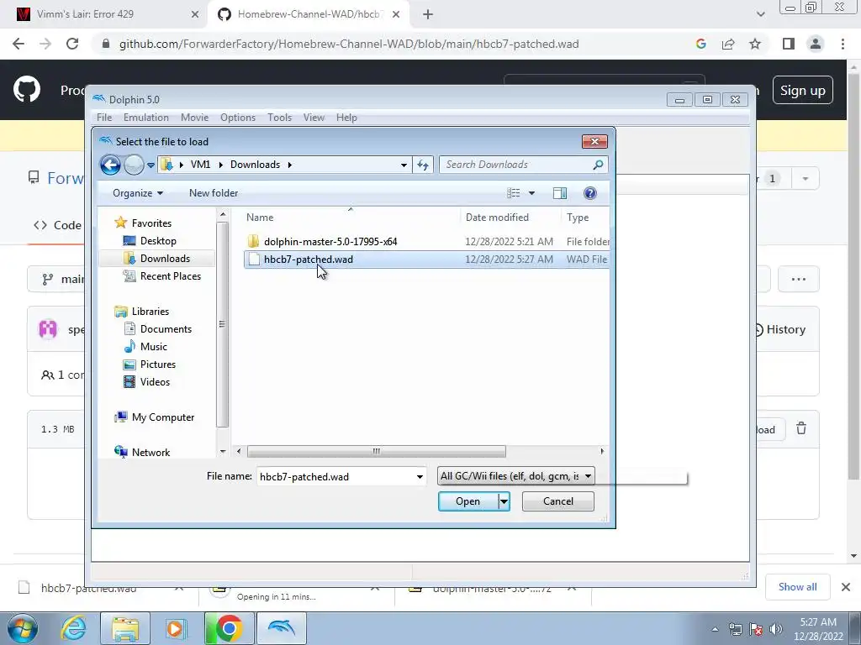The width and height of the screenshot is (861, 645).
Task: Create a New folder
Action: click(214, 193)
